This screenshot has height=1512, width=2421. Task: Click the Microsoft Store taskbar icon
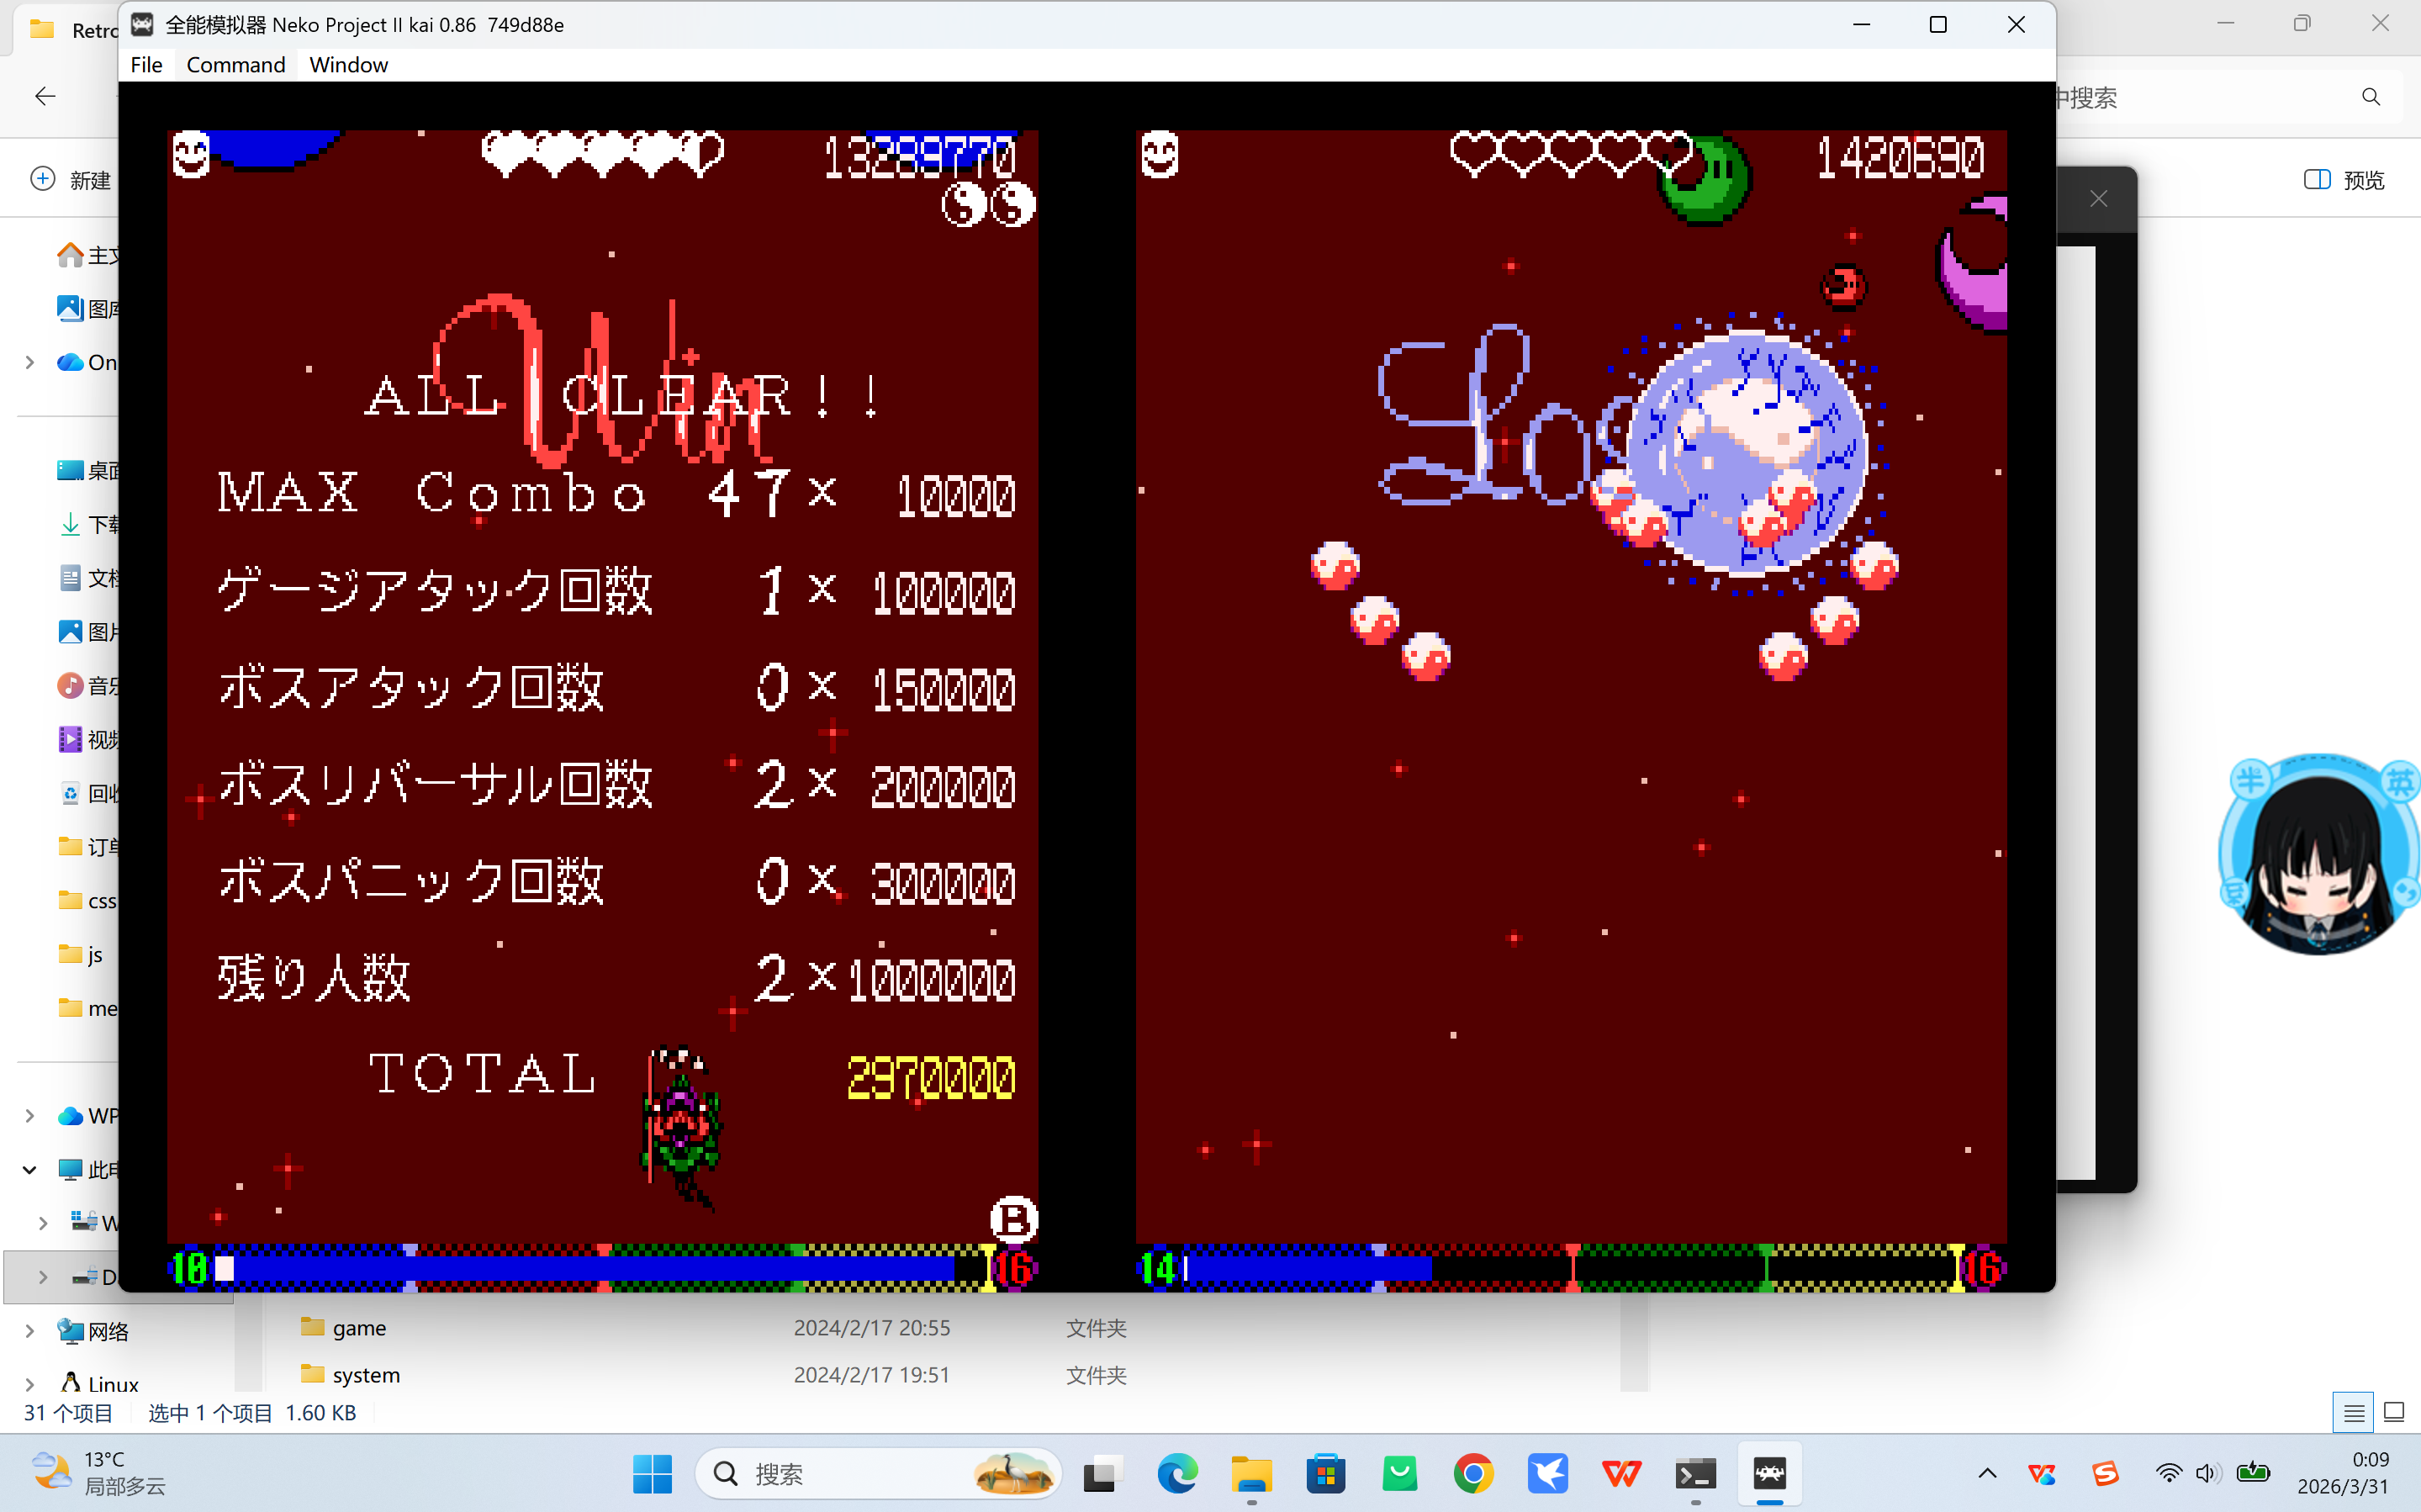1325,1474
